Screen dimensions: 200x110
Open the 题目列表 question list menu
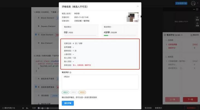(8, 108)
